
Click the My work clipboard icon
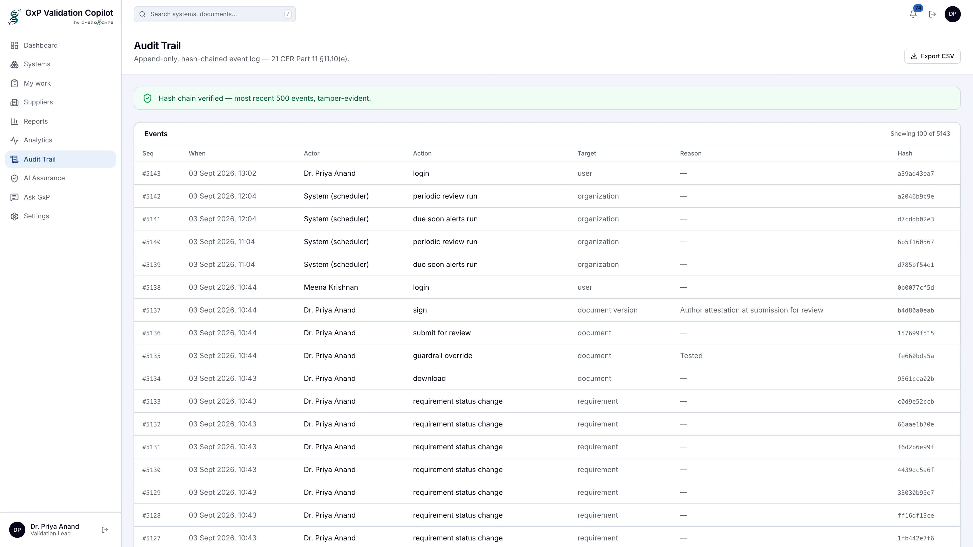click(14, 83)
